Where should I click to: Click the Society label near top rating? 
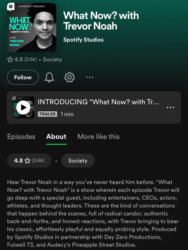coord(53,59)
